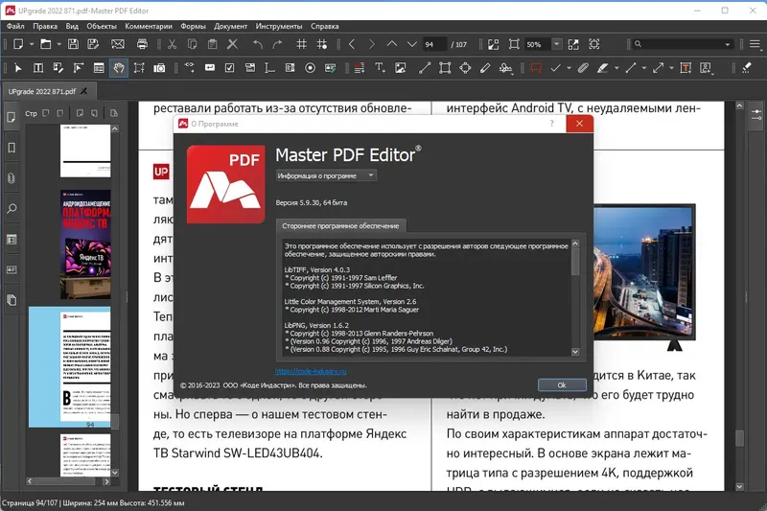Click the ? help button in dialog title
Screen dimensions: 767x511
pyautogui.click(x=552, y=124)
